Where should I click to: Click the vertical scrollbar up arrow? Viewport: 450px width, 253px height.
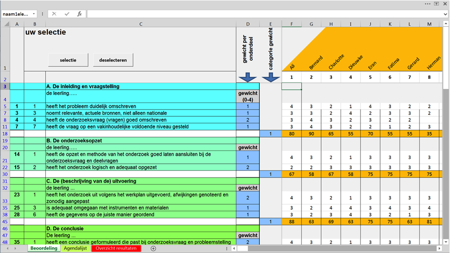[446, 24]
